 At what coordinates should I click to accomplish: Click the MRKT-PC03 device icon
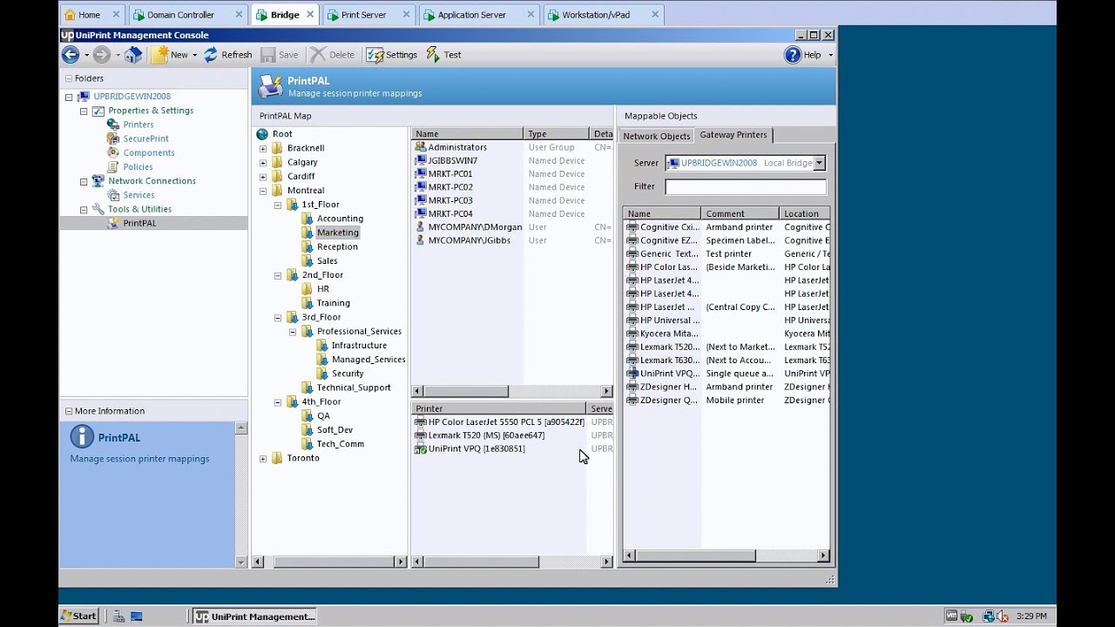click(421, 200)
